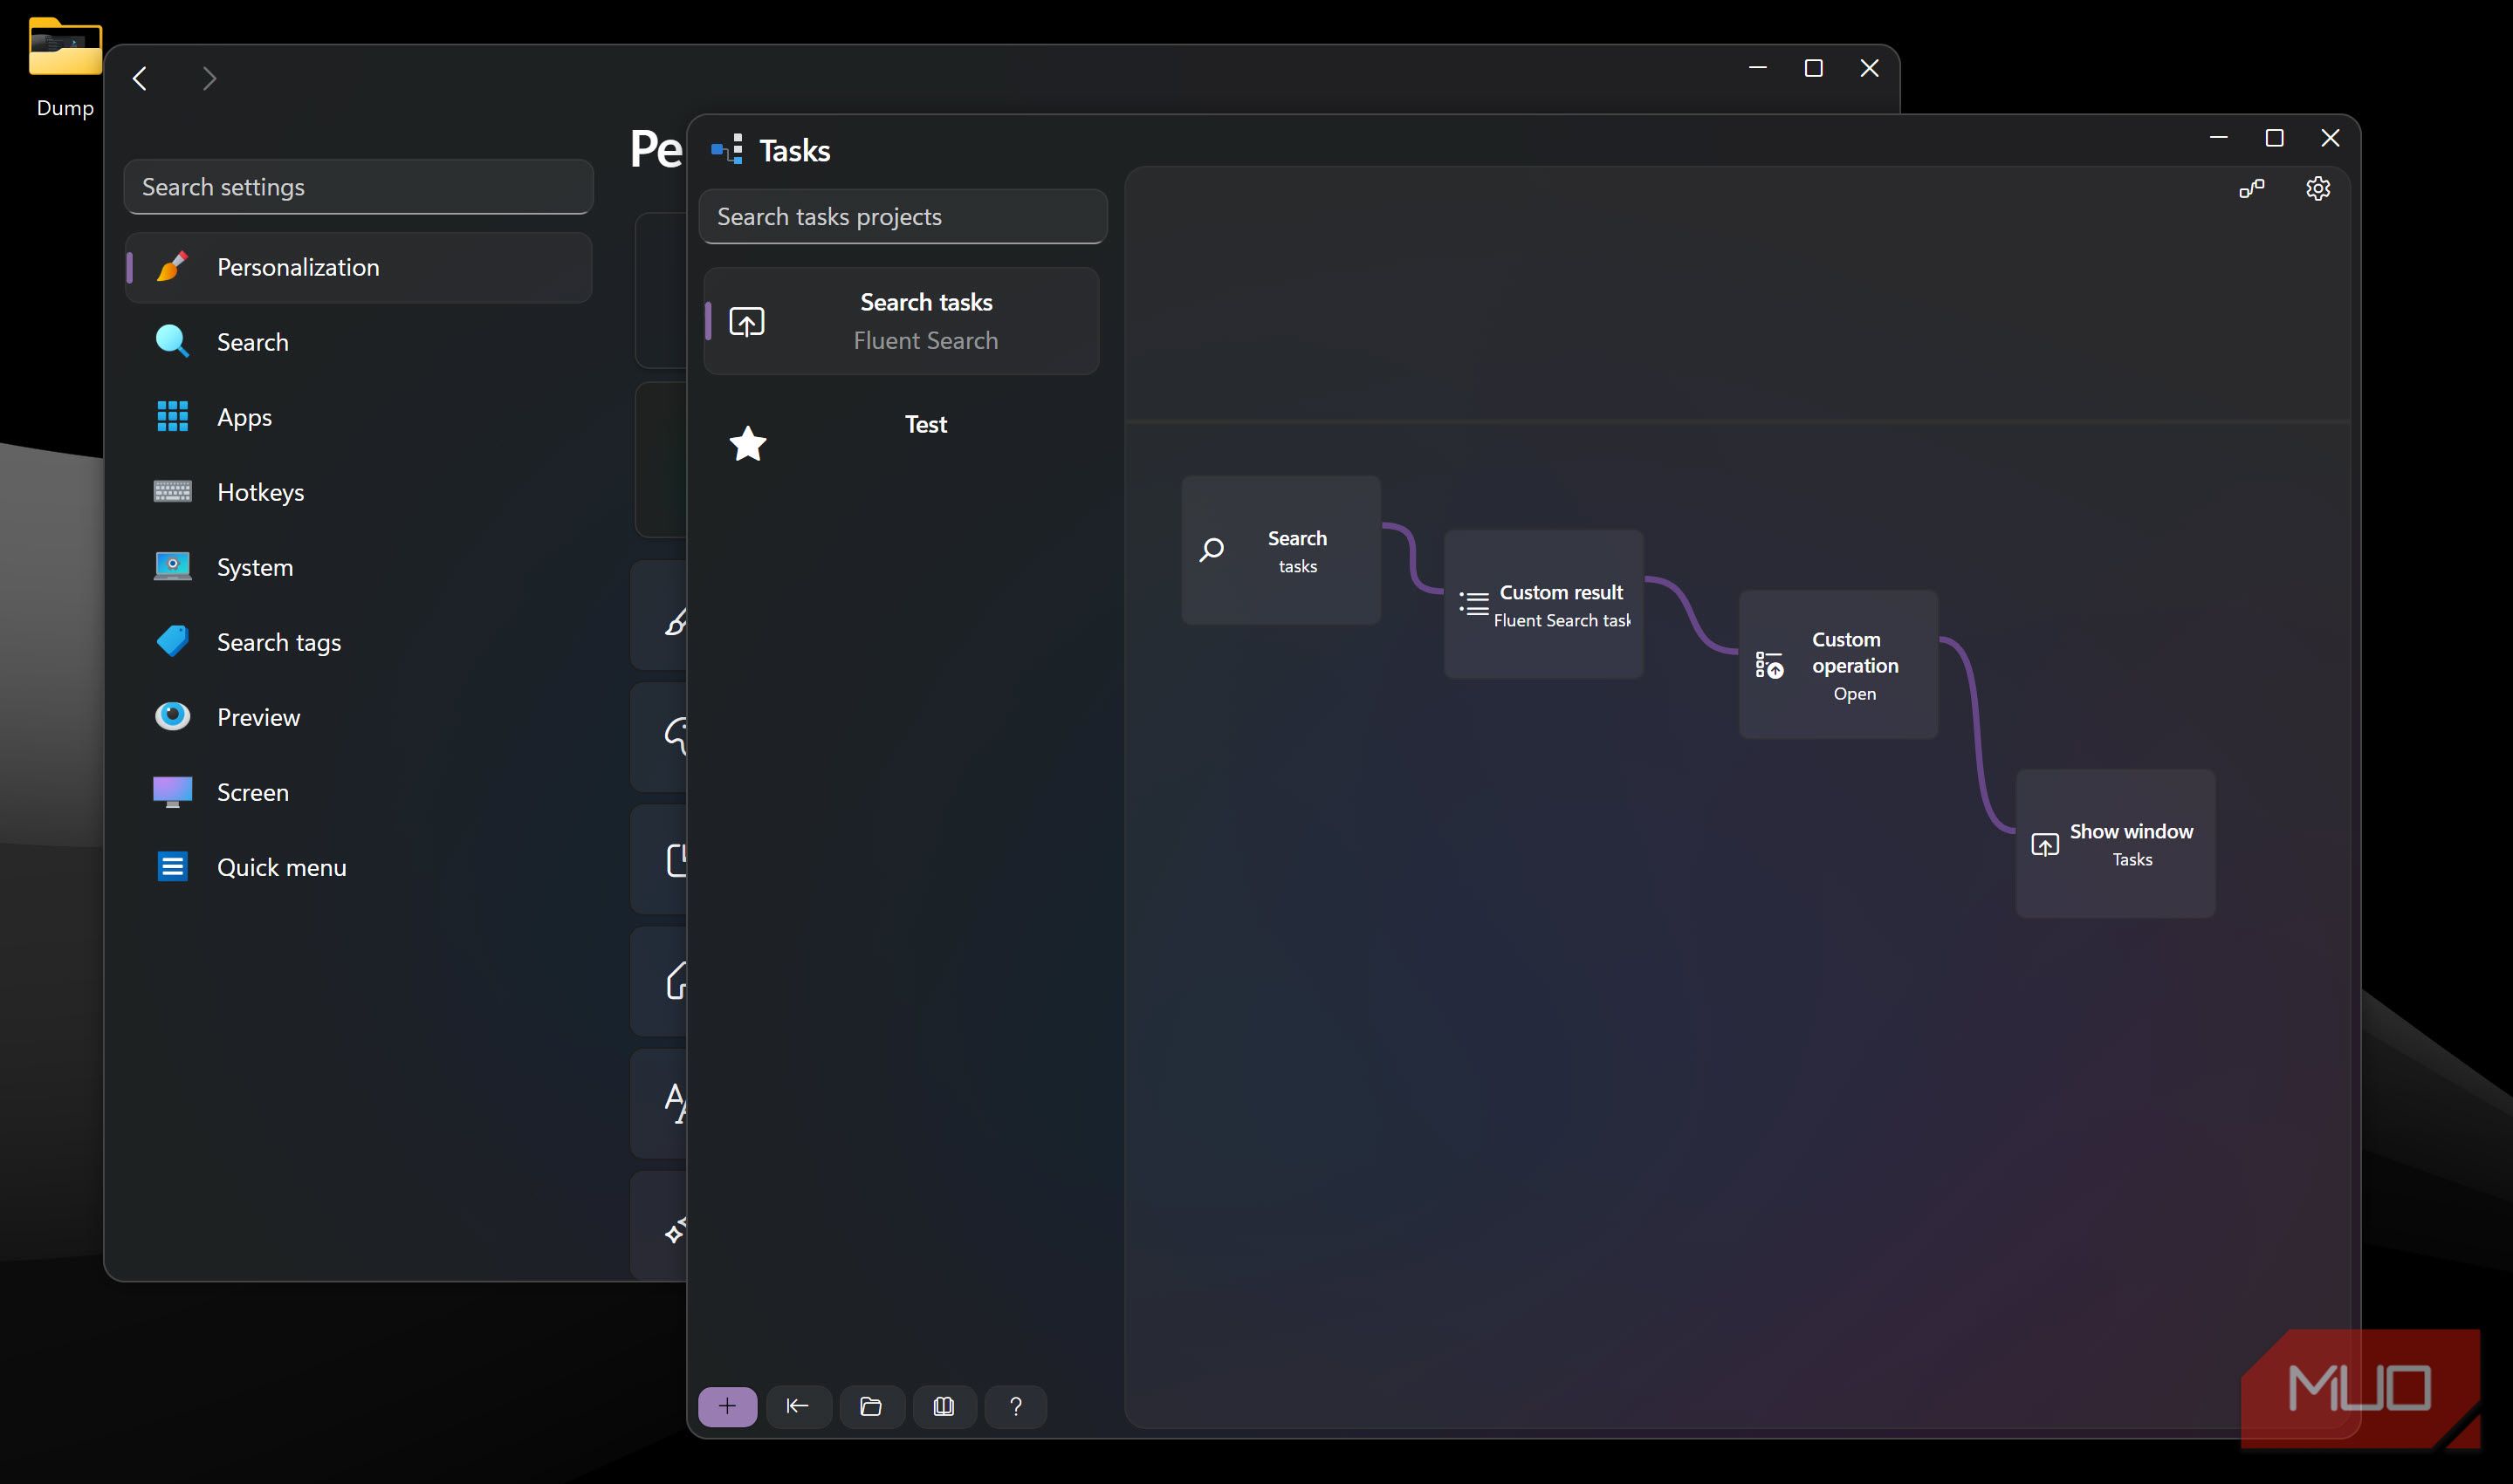Focus the Search settings field
Screen dimensions: 2513x1484
pyautogui.click(x=358, y=187)
